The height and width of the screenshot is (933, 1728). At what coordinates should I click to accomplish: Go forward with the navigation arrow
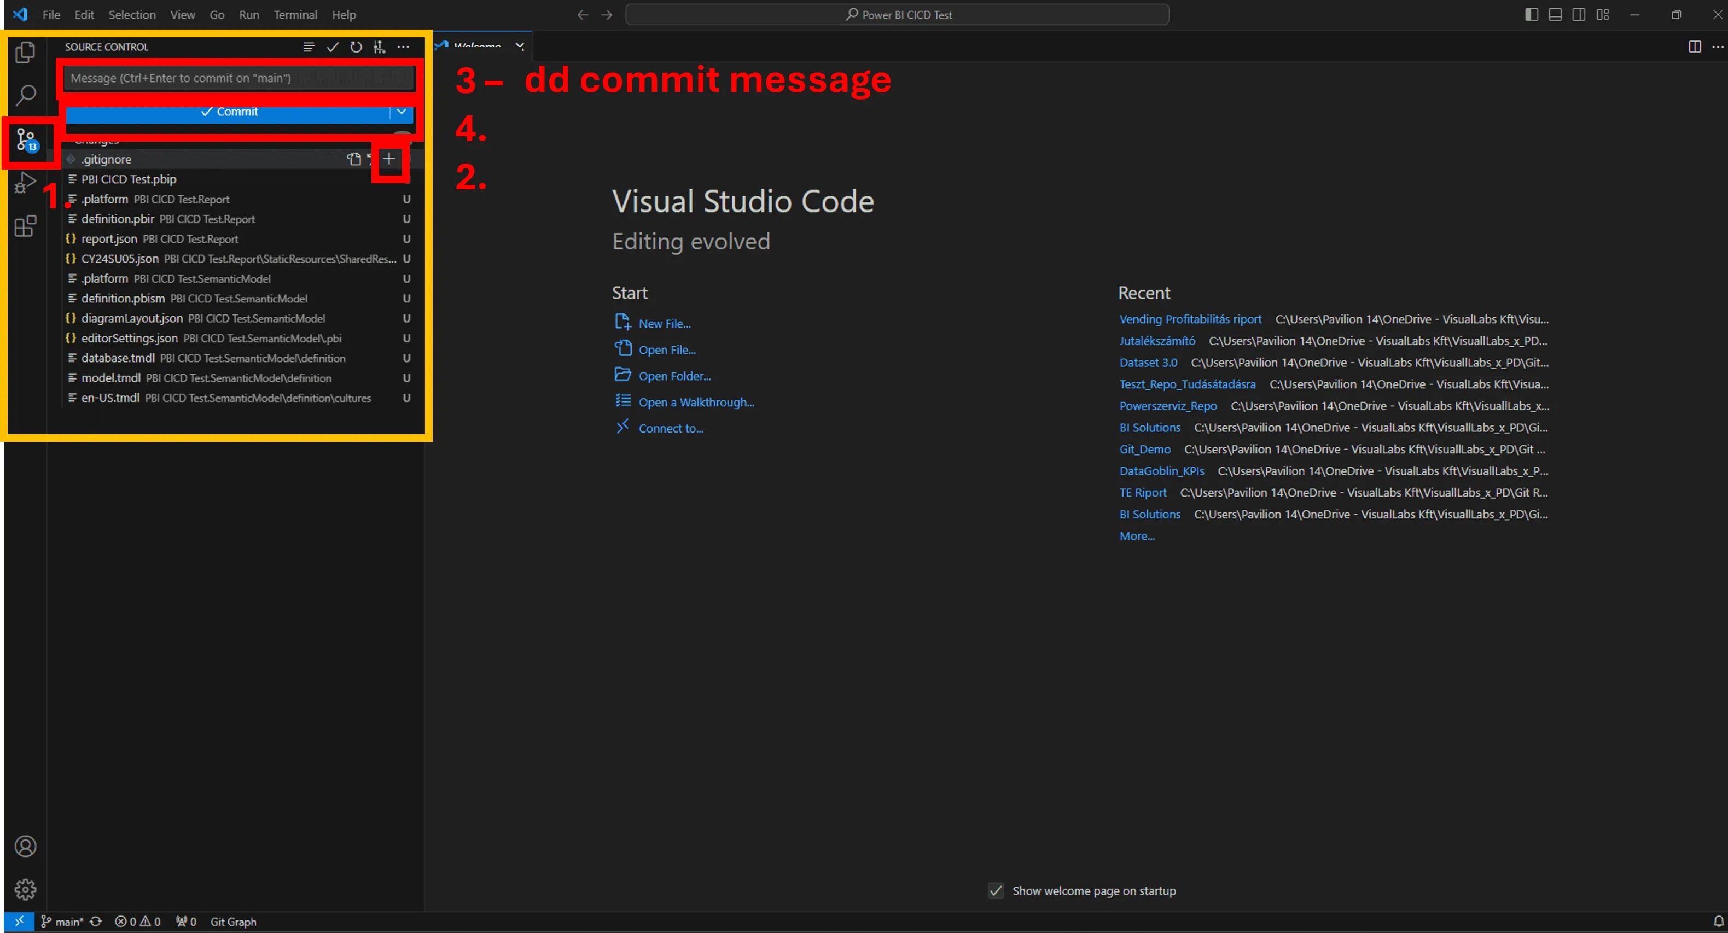607,15
